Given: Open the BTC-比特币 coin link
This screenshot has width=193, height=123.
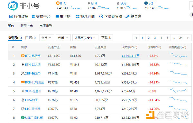Looking at the screenshot, I should point(33,56).
